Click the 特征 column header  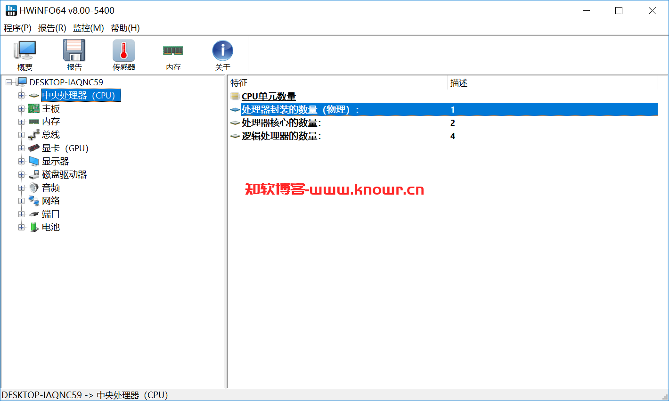[337, 83]
